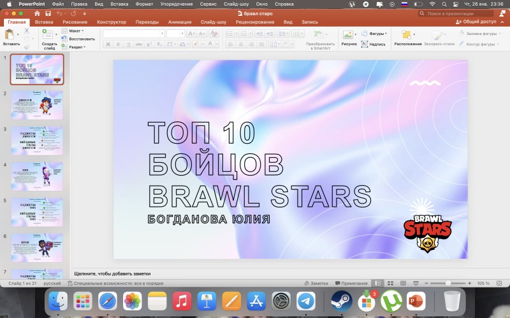Screen dimensions: 510x318
Task: Click Reset slide (Восстановить)
Action: (78, 39)
